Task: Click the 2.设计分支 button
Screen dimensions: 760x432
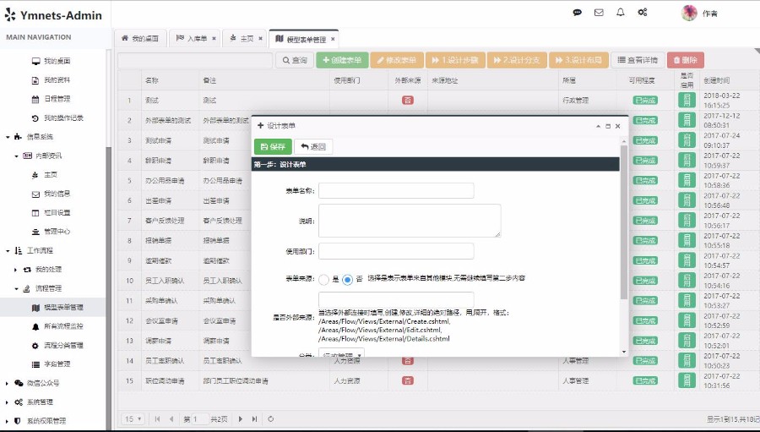Action: click(x=517, y=60)
